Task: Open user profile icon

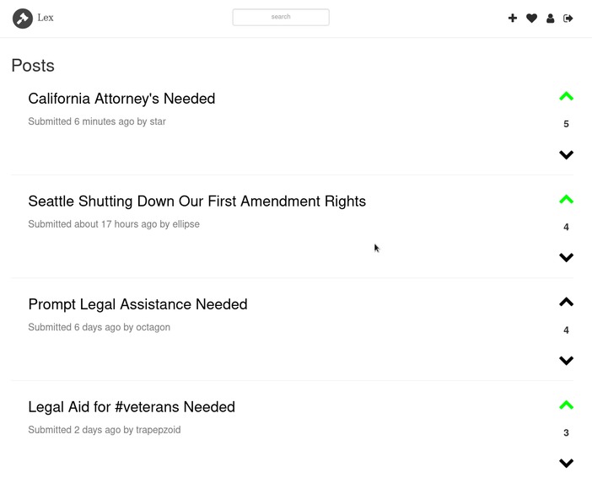Action: pyautogui.click(x=550, y=18)
